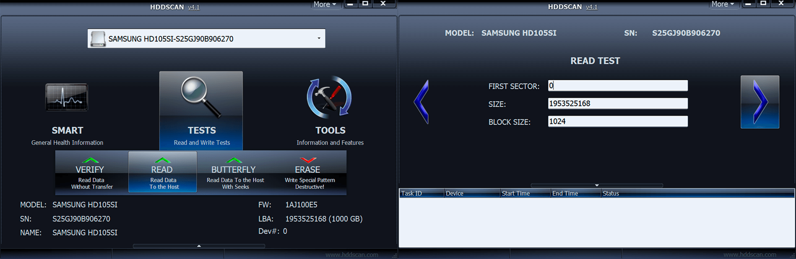Click v4.1 version link in right window
Image resolution: width=796 pixels, height=259 pixels.
(x=592, y=7)
